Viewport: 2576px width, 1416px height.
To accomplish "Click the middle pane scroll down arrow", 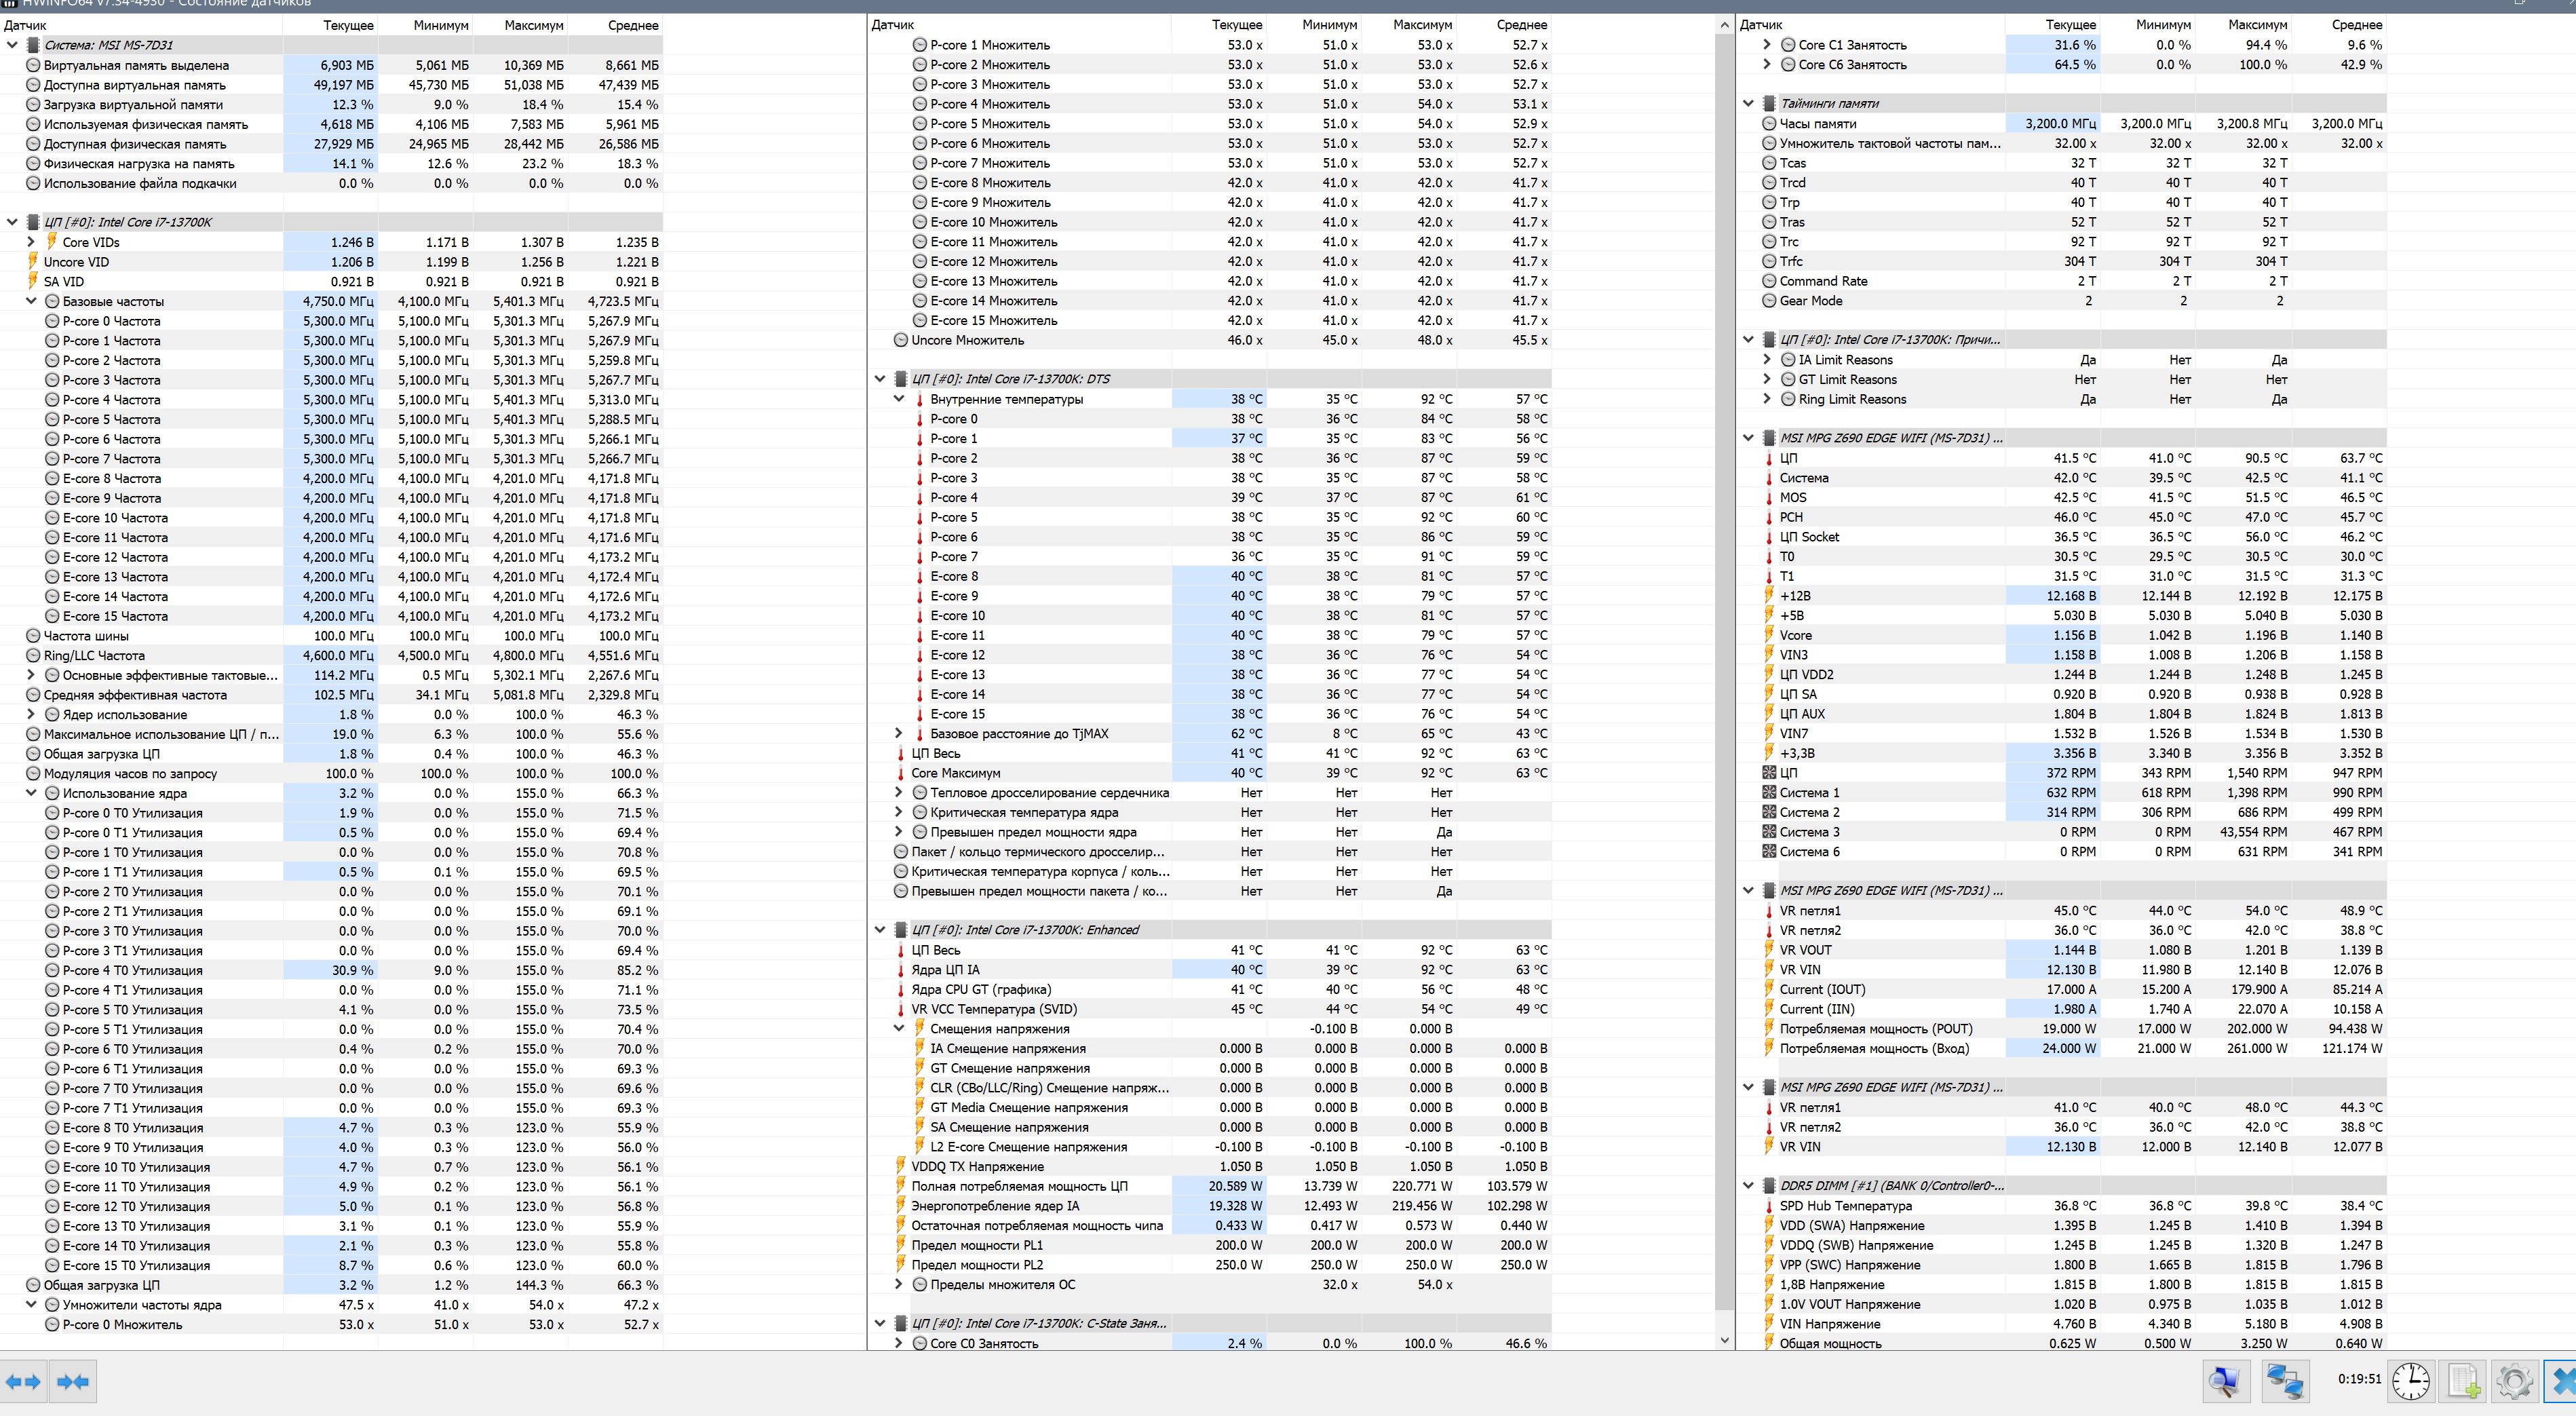I will (x=1724, y=1340).
